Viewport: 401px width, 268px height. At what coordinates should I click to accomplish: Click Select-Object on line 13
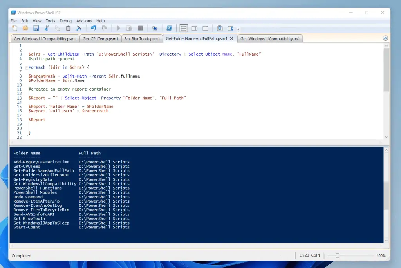click(81, 98)
